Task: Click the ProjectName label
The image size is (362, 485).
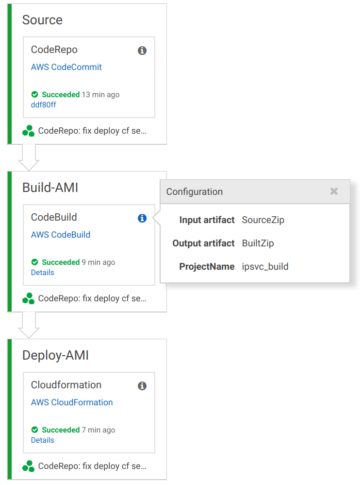Action: [207, 266]
